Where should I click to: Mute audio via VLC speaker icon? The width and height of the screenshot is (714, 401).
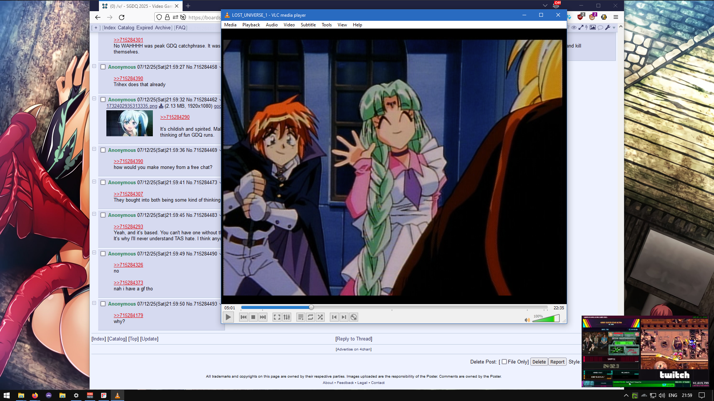click(527, 320)
